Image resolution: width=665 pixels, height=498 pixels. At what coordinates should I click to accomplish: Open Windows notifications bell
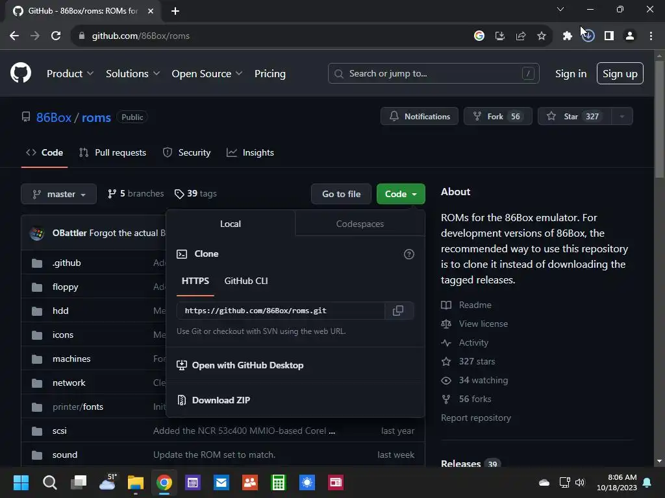click(x=647, y=482)
